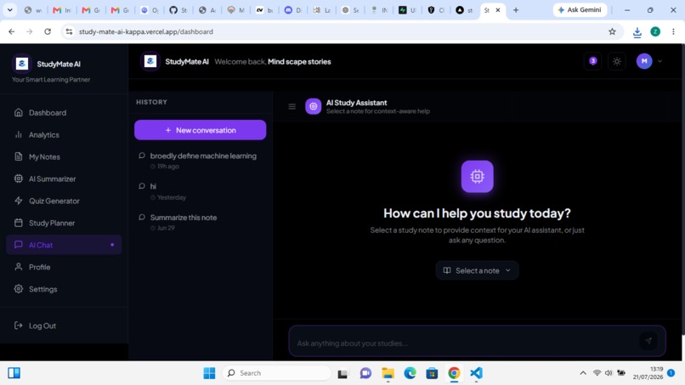The image size is (685, 385).
Task: Start a New conversation
Action: (200, 130)
